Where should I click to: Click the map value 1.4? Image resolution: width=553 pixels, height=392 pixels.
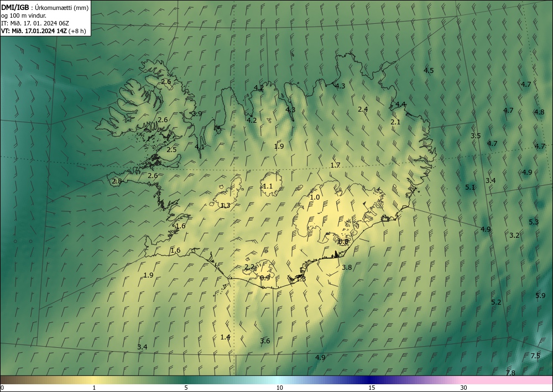(x=226, y=337)
